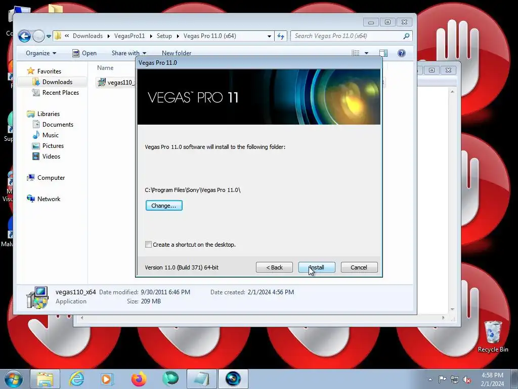Click the Explorer forward arrow button
518x389 pixels.
[x=38, y=36]
